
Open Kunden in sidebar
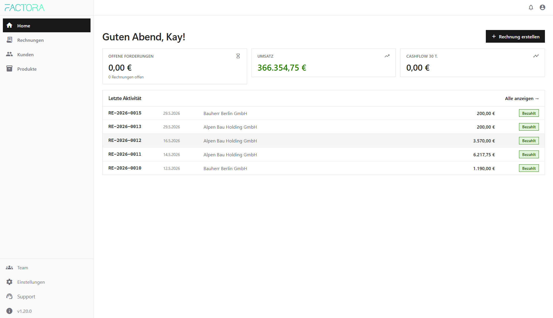point(47,54)
